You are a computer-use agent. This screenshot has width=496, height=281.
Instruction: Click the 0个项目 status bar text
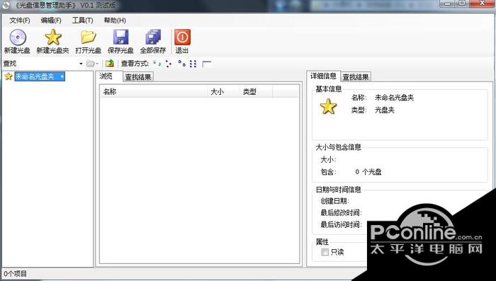(x=15, y=274)
